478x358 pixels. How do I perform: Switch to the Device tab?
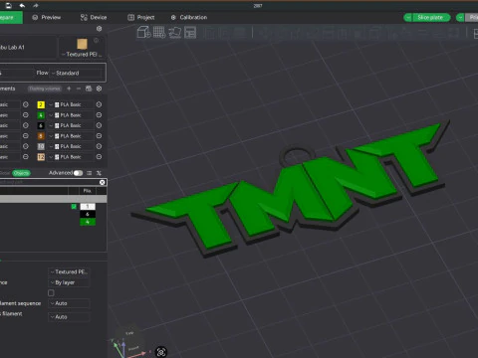[94, 17]
